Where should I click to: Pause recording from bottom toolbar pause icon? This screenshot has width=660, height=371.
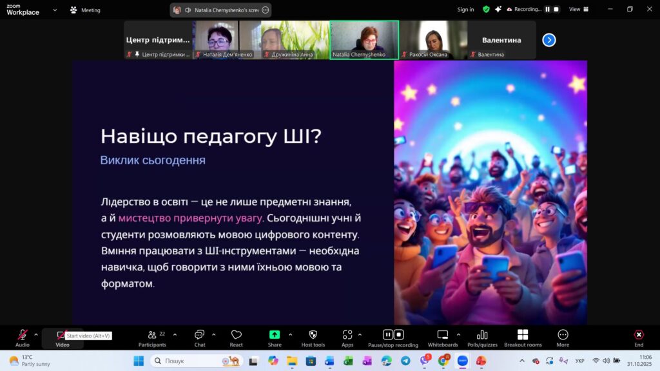click(x=387, y=334)
